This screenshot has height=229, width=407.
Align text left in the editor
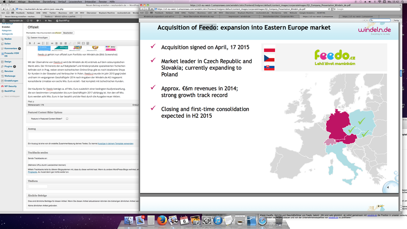click(x=56, y=43)
